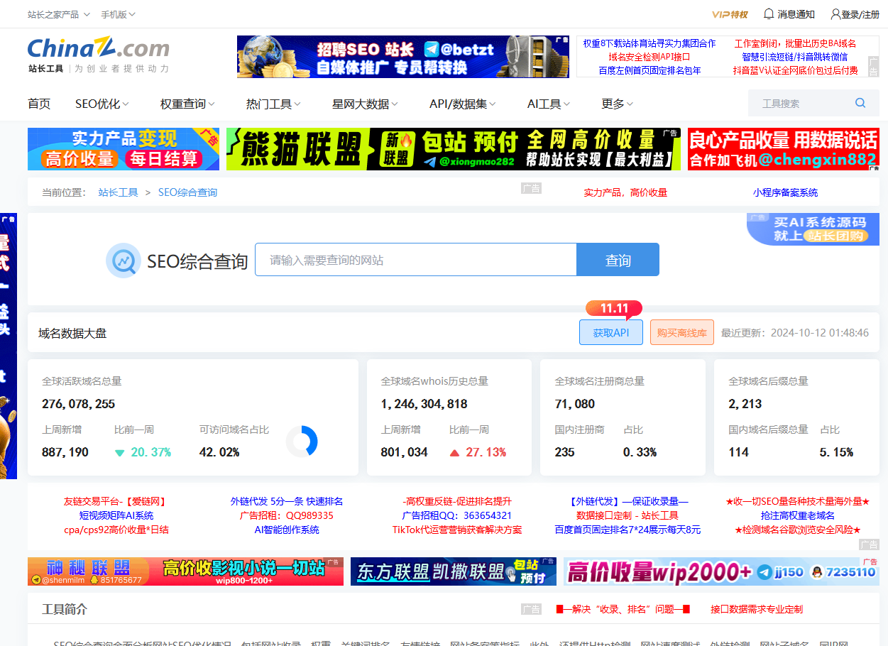Viewport: 888px width, 646px height.
Task: Click the whois历史总量 value 1,246,304,818
Action: (x=424, y=404)
